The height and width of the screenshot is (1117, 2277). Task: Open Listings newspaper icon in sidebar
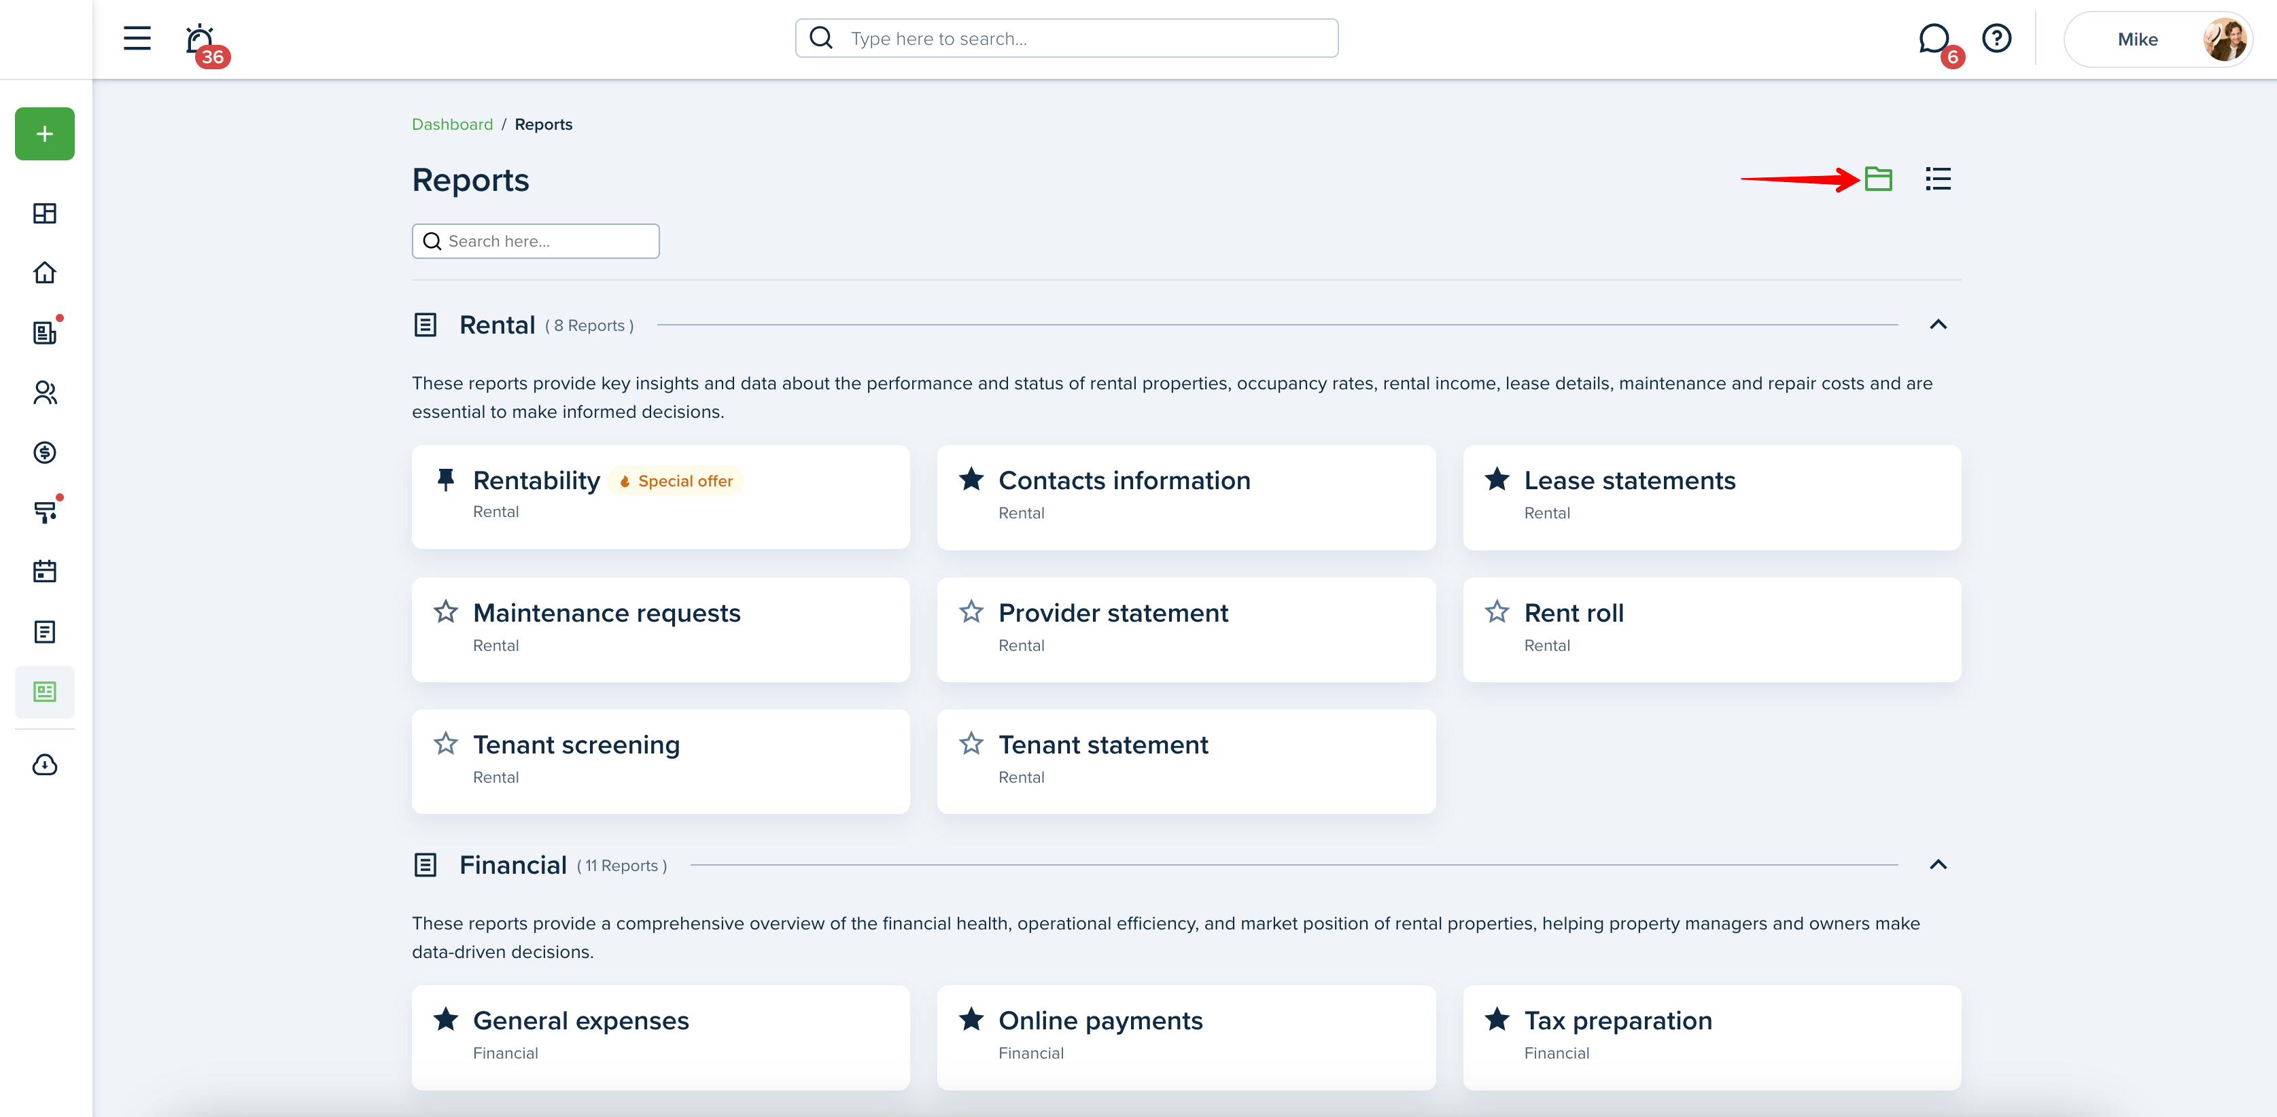pos(45,332)
